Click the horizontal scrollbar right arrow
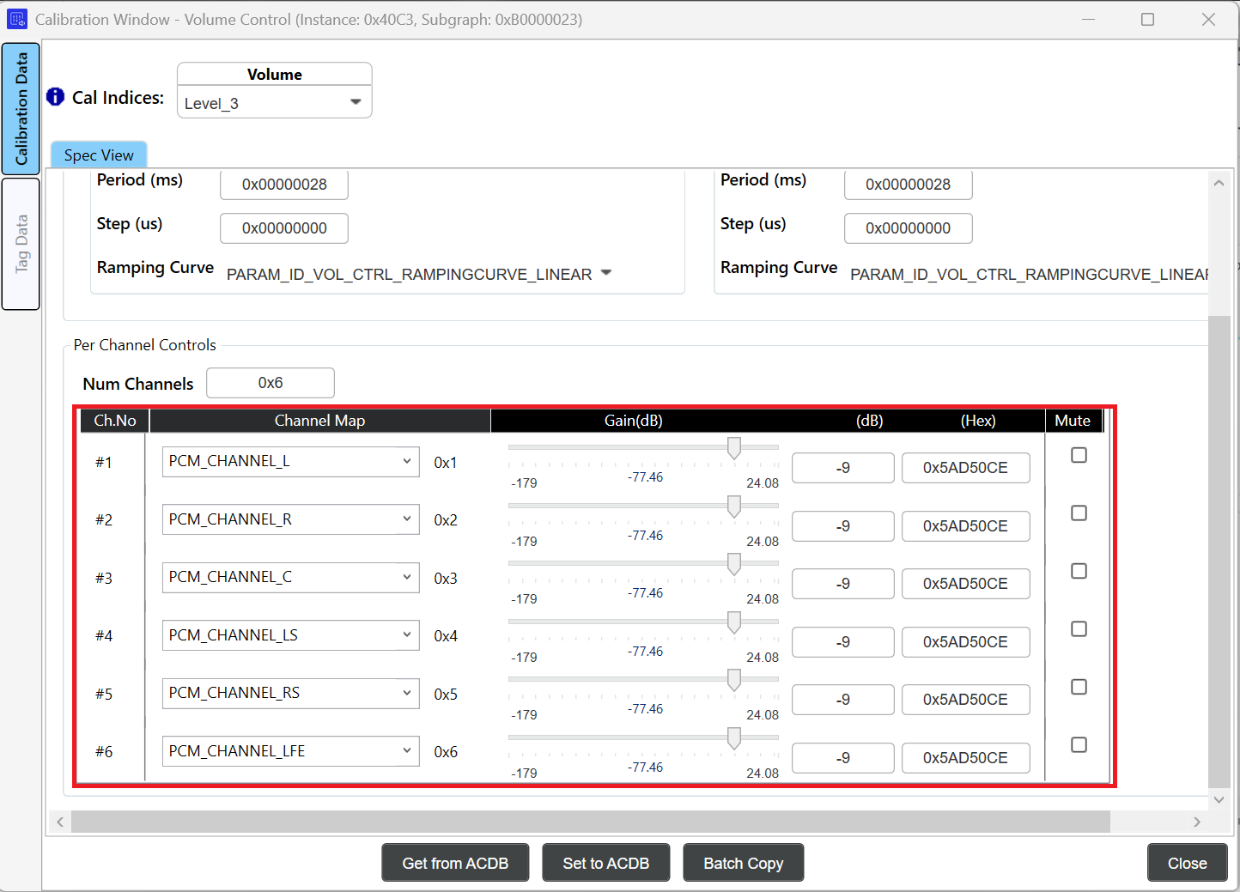The width and height of the screenshot is (1240, 892). pos(1197,822)
